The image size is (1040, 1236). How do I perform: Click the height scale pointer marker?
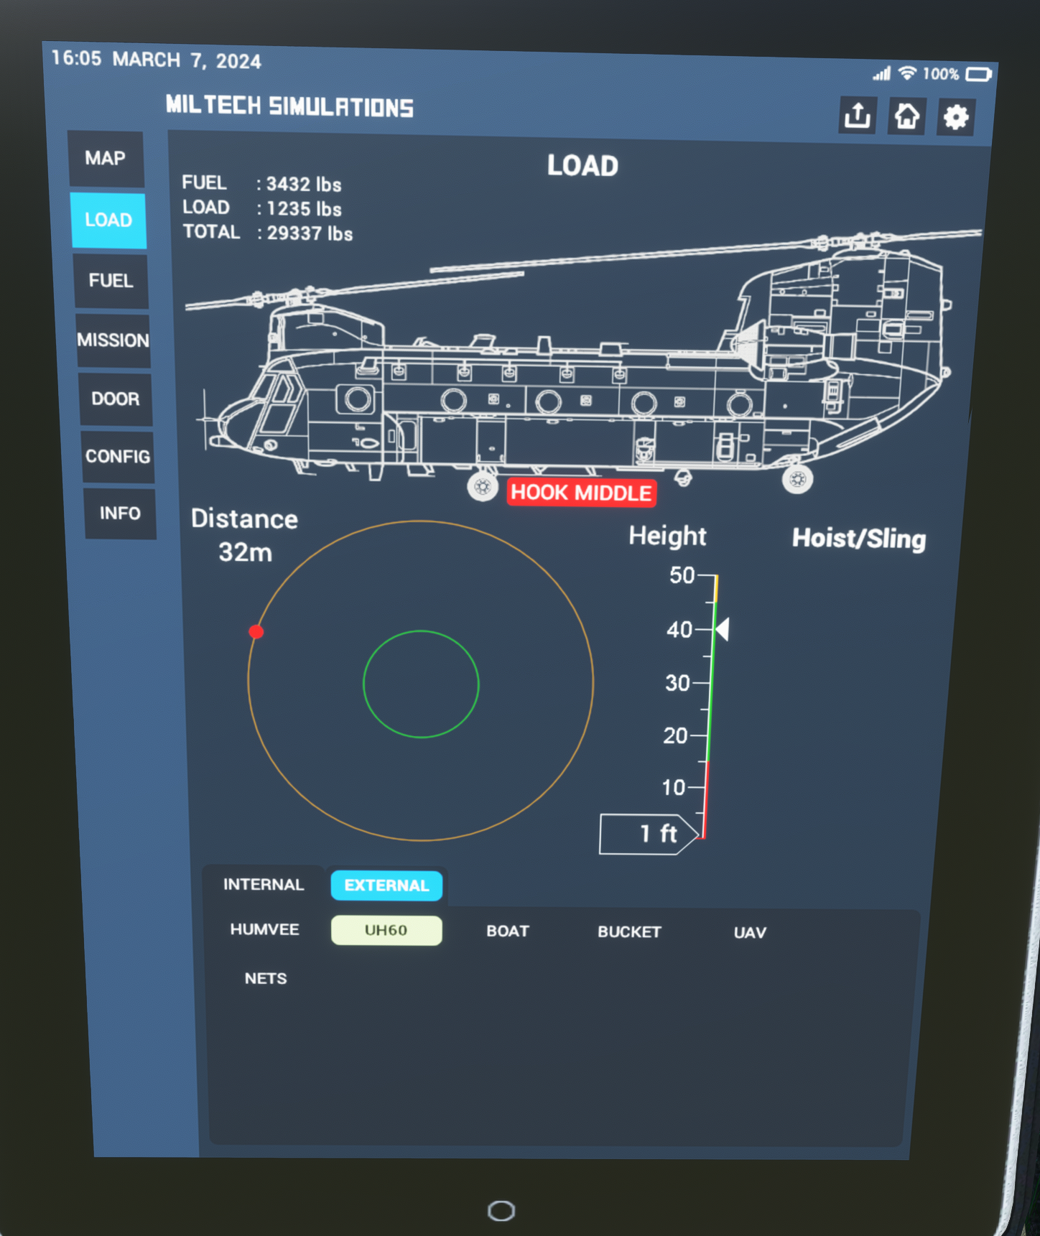[x=723, y=630]
